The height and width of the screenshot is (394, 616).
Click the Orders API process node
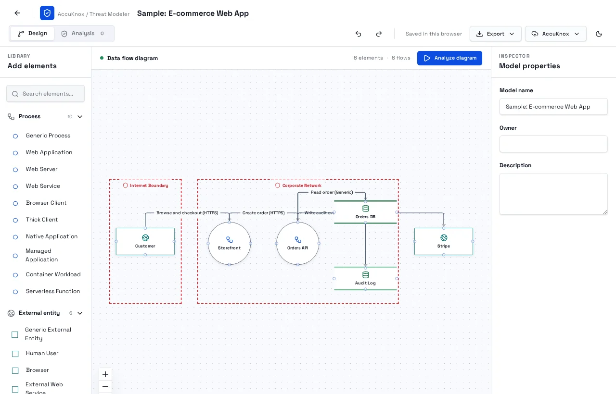coord(298,244)
